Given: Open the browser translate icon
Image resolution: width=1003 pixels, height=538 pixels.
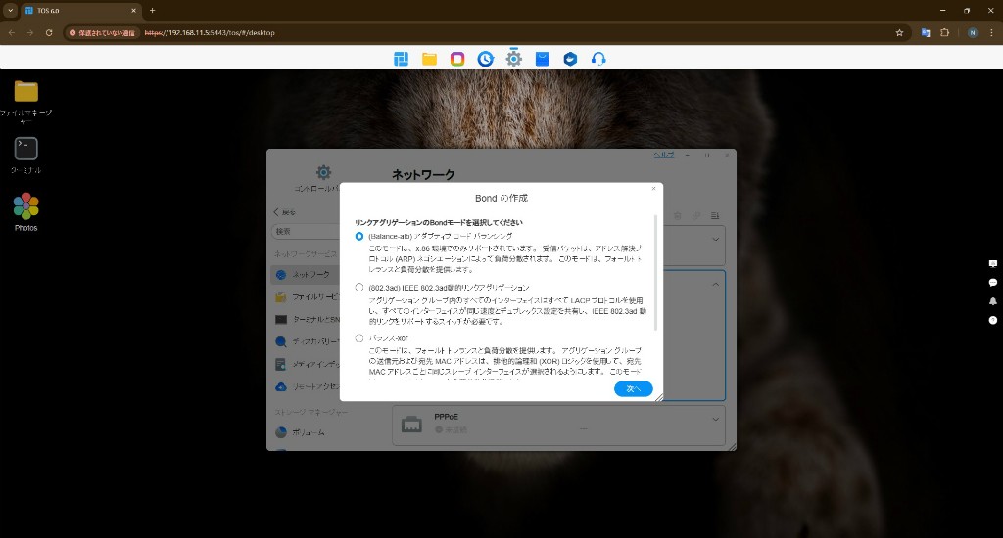Looking at the screenshot, I should 925,32.
